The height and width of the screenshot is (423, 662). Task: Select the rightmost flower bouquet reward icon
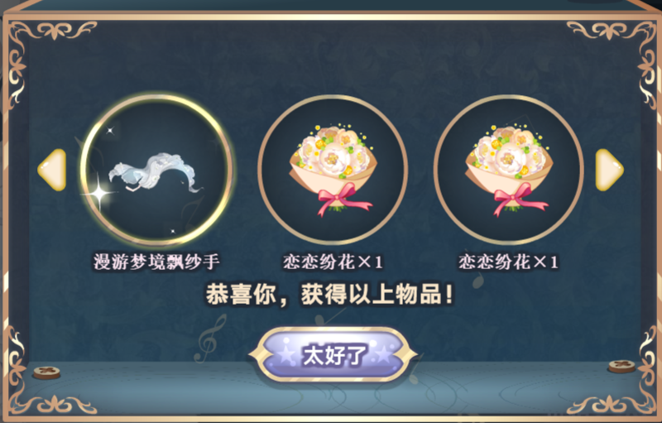tap(509, 170)
